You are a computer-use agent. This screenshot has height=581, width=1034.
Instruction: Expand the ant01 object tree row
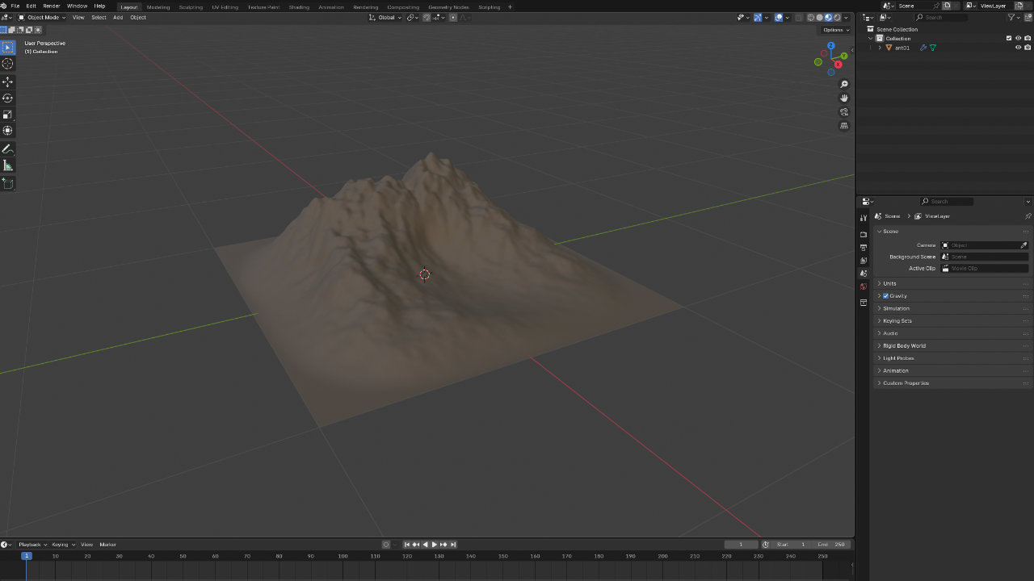pos(881,48)
